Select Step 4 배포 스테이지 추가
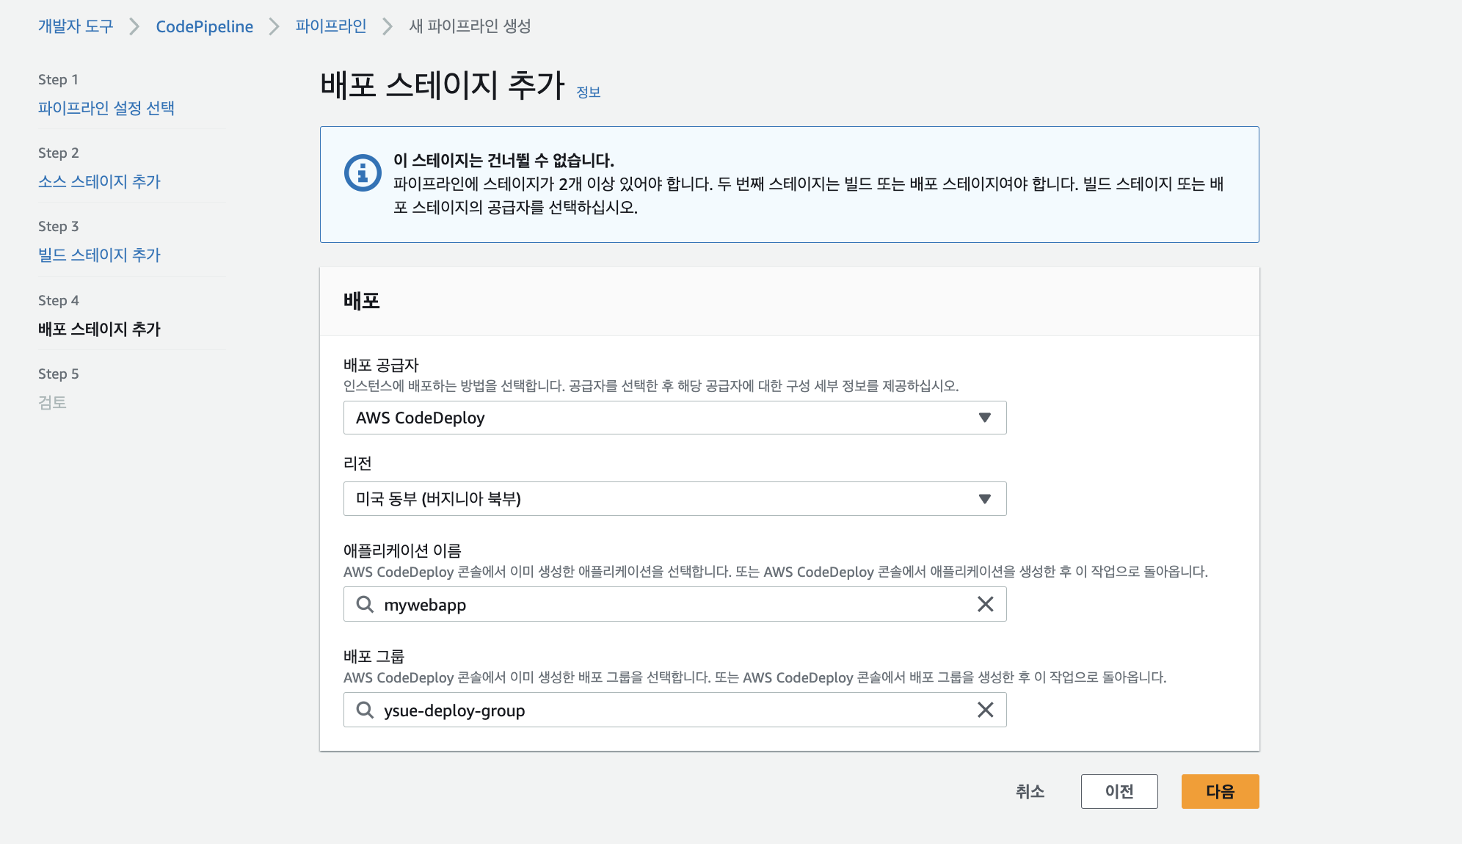The image size is (1462, 844). [99, 329]
